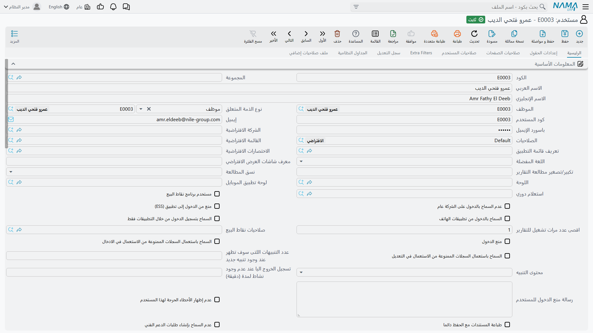Click the حذف (Delete) trash icon
The image size is (593, 333).
pyautogui.click(x=337, y=34)
